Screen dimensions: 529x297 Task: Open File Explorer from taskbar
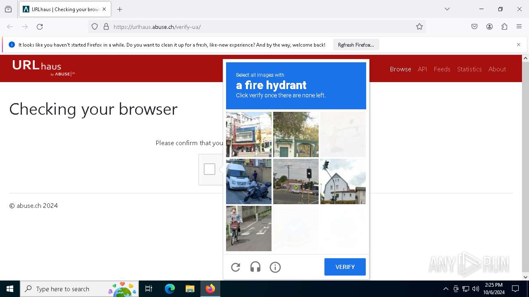[x=190, y=289]
